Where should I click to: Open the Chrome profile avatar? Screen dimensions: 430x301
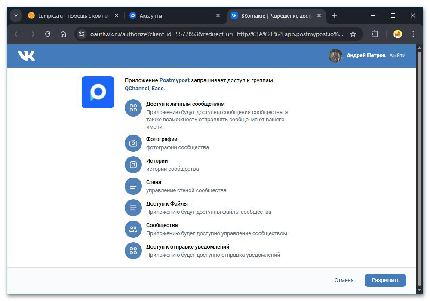(398, 34)
